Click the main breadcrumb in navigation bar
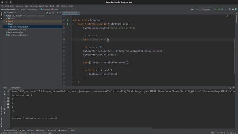The image size is (238, 134). click(x=55, y=9)
